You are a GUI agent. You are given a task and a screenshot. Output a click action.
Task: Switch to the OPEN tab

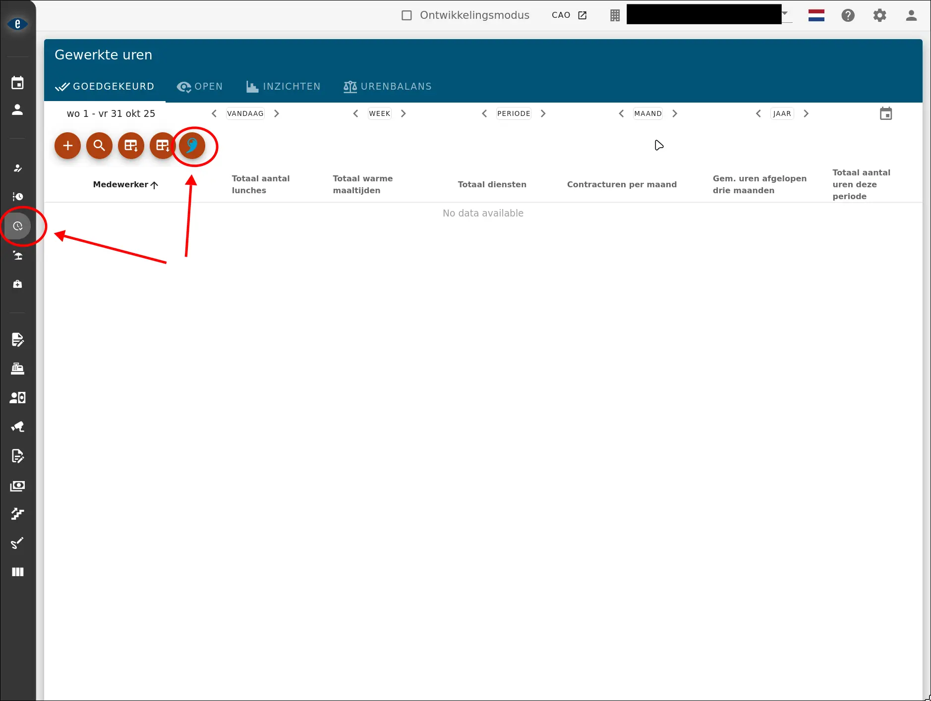click(200, 87)
